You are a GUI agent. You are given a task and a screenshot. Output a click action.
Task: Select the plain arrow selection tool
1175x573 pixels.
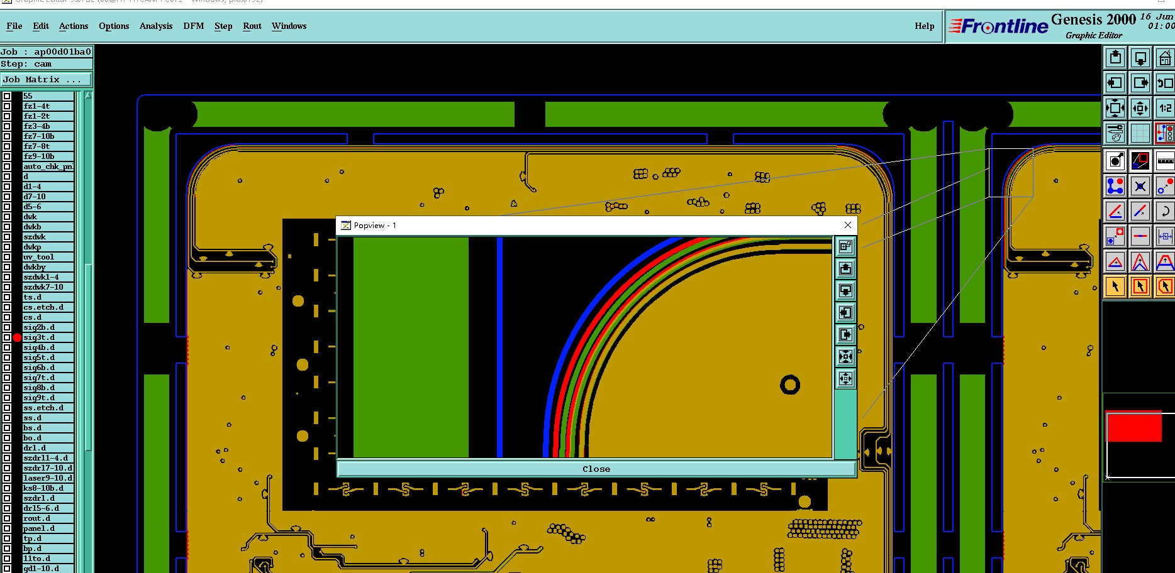pos(1115,286)
